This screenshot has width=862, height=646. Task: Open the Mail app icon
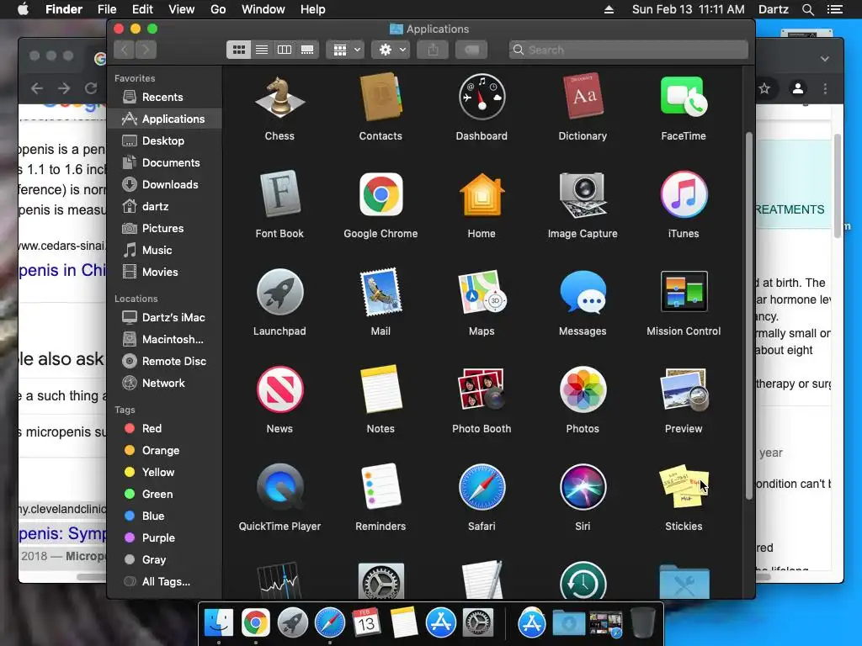coord(380,292)
